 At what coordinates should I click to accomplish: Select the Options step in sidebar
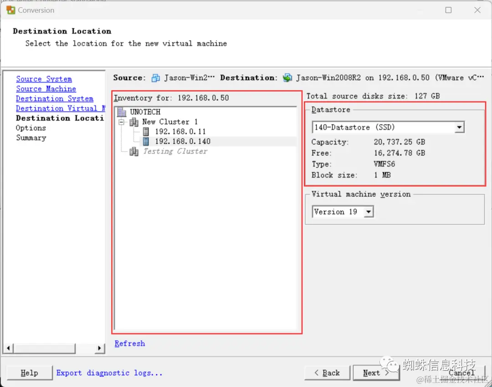pyautogui.click(x=31, y=128)
